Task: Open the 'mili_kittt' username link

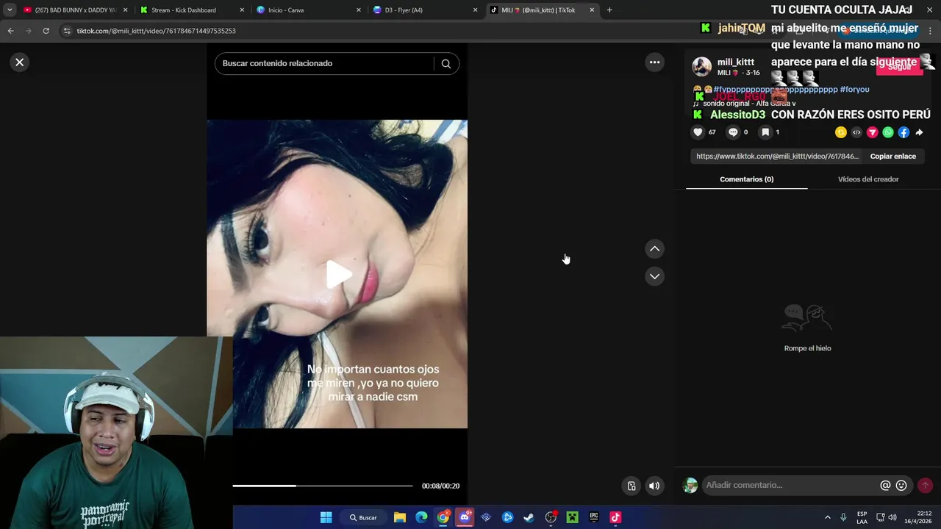Action: [x=736, y=62]
